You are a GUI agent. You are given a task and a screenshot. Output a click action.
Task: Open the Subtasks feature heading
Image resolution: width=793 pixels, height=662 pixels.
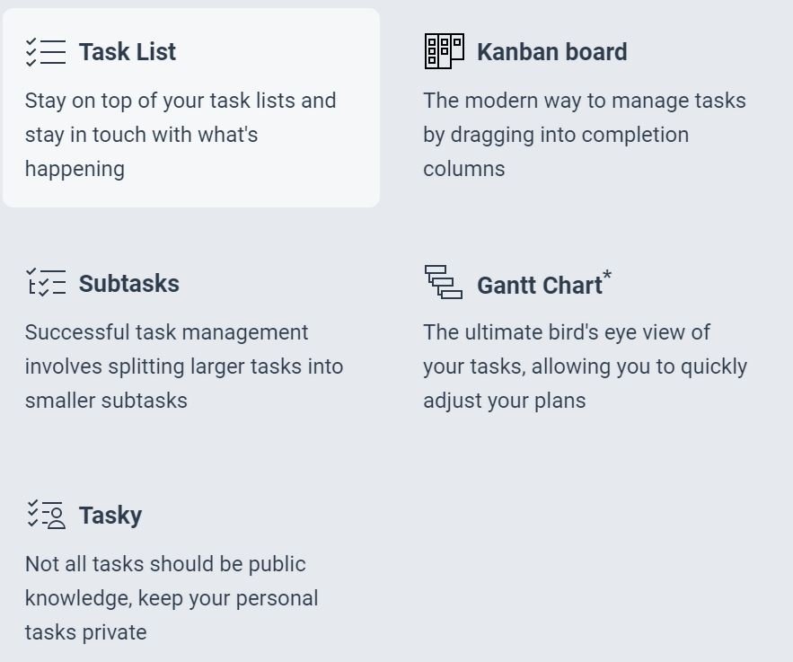[x=129, y=284]
